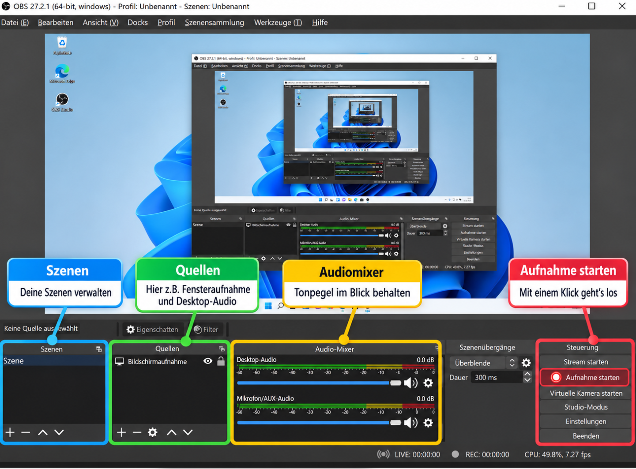This screenshot has width=636, height=469.
Task: Open the Bearbeiten menu
Action: click(56, 23)
